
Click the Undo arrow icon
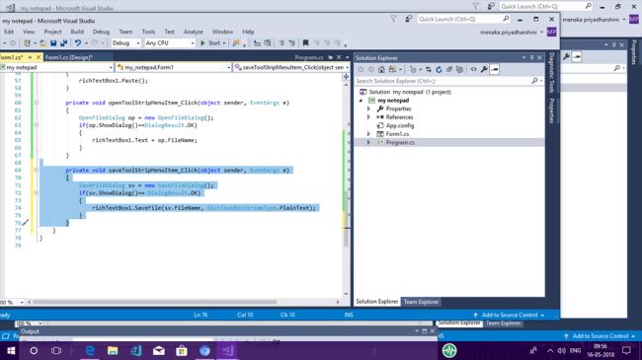[77, 43]
